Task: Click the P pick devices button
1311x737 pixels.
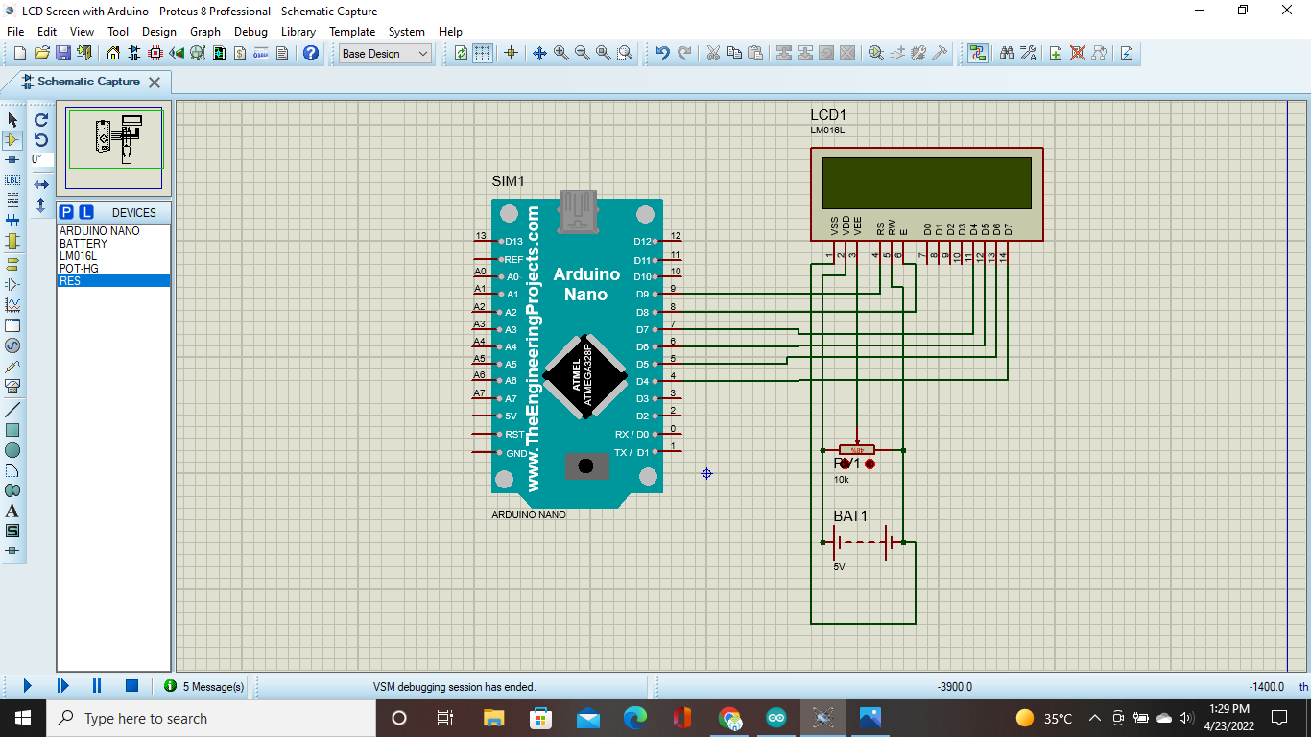Action: click(66, 212)
